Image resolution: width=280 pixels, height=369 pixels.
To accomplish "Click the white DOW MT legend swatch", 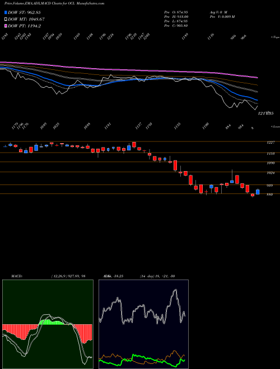I will click(x=6, y=20).
